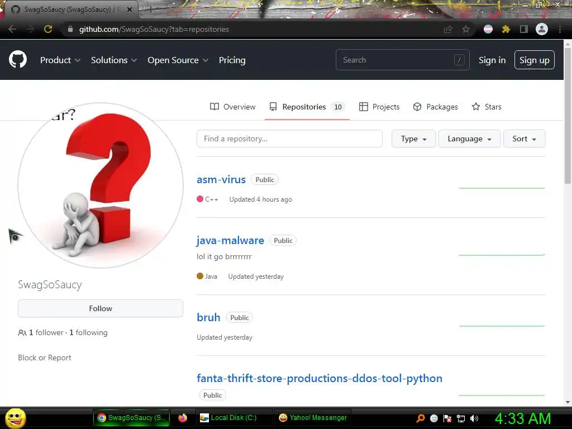Click the Sign in link
Viewport: 572px width, 429px height.
coord(492,60)
